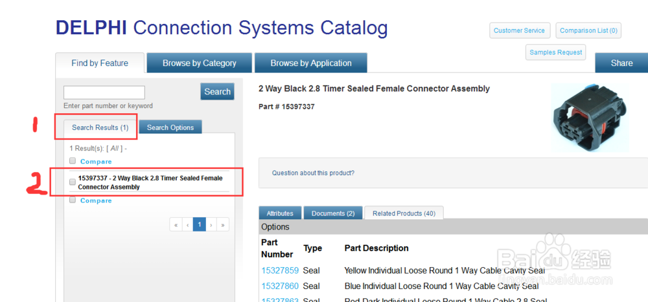648x302 pixels.
Task: Check the box for part 15397337
Action: 73,182
